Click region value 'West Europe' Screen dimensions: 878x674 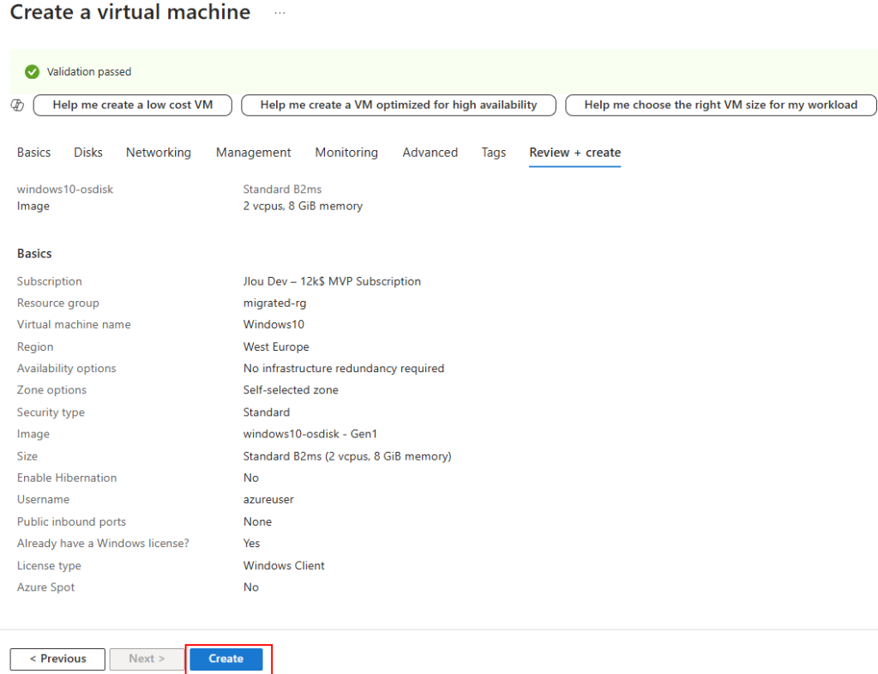click(x=276, y=346)
